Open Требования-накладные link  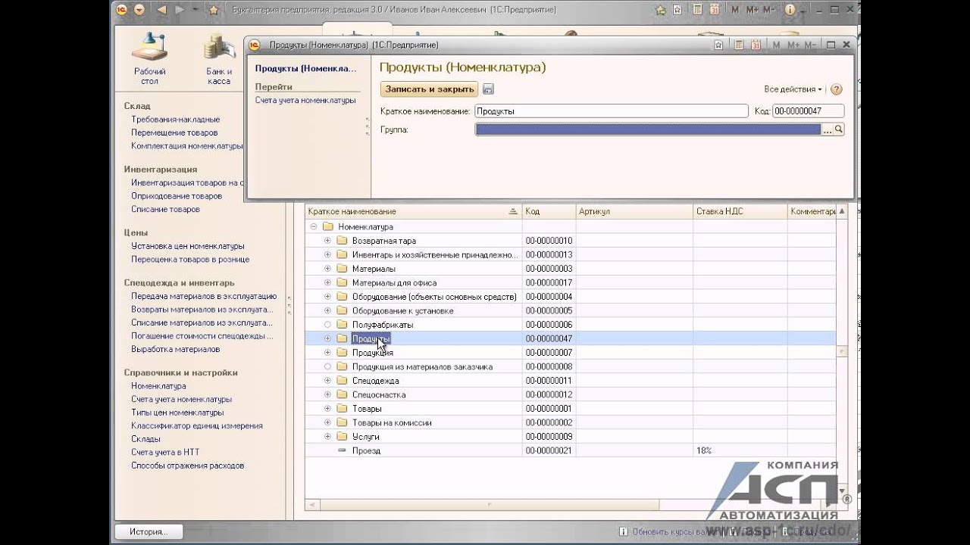point(175,120)
